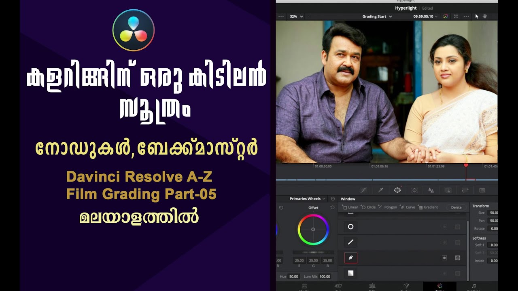The width and height of the screenshot is (518, 291).
Task: Switch to the Fairlight page tab
Action: pyautogui.click(x=473, y=287)
